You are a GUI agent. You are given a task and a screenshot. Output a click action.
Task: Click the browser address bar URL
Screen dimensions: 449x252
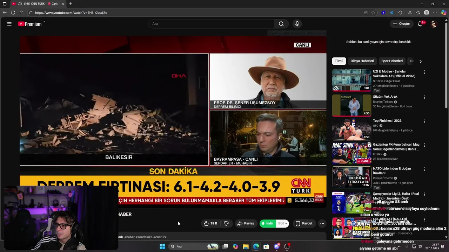(71, 13)
